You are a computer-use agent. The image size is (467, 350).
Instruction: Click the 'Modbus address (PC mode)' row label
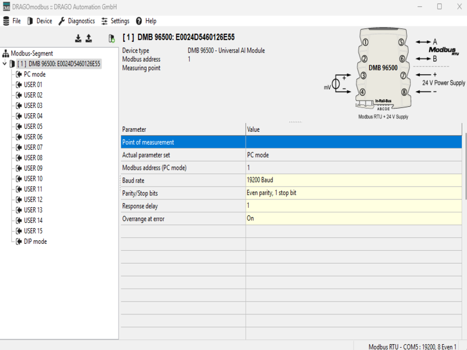pyautogui.click(x=154, y=168)
